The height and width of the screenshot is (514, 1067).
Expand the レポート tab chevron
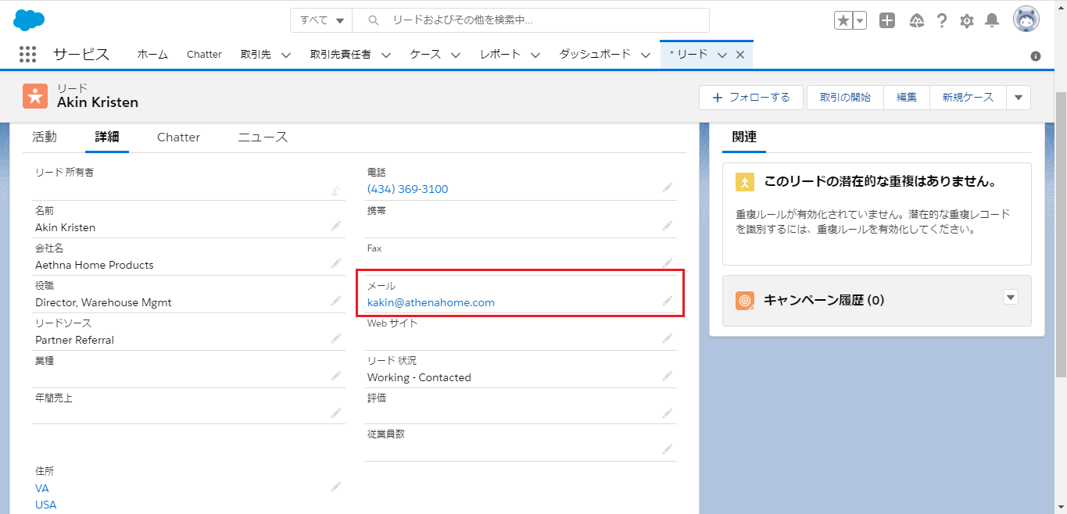pyautogui.click(x=535, y=55)
